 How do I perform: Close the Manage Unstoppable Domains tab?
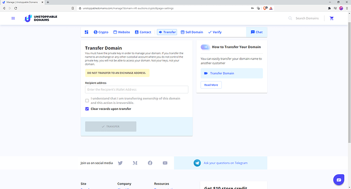42,2
